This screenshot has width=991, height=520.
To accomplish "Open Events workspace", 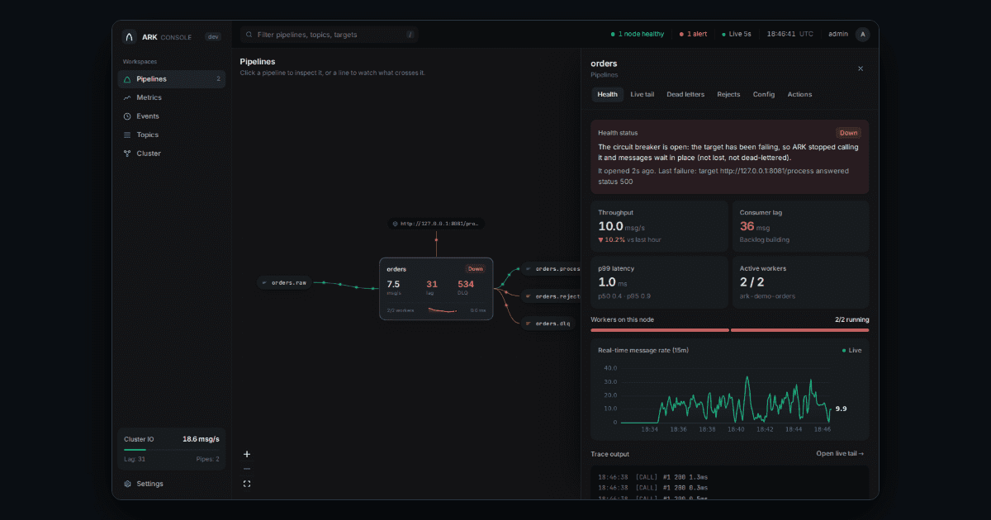I will (172, 116).
